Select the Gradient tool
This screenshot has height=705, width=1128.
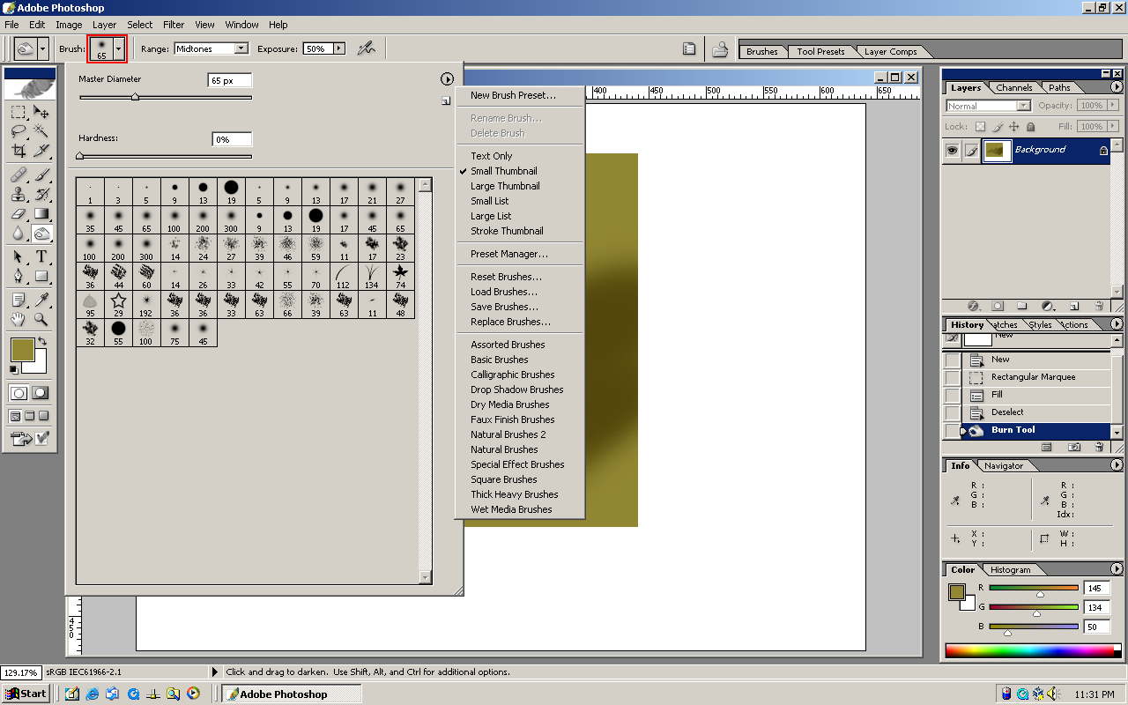coord(41,213)
